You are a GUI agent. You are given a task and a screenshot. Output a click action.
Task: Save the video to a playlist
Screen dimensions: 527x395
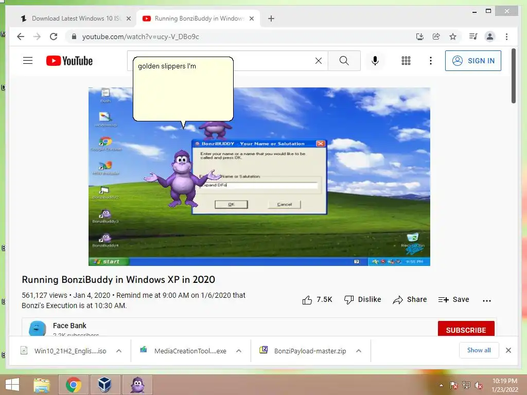click(x=454, y=300)
